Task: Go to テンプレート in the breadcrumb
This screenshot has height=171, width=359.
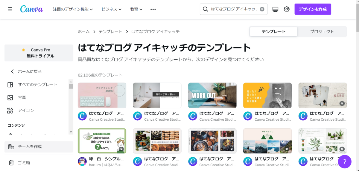Action: pos(110,32)
